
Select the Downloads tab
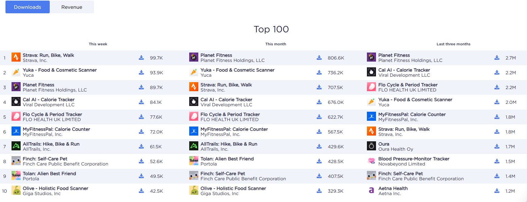pos(27,7)
